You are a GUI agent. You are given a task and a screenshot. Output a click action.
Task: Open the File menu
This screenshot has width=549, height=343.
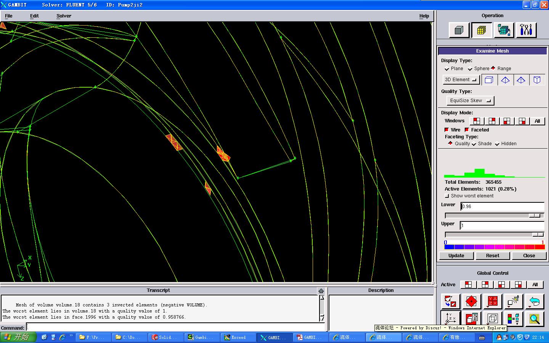point(8,16)
